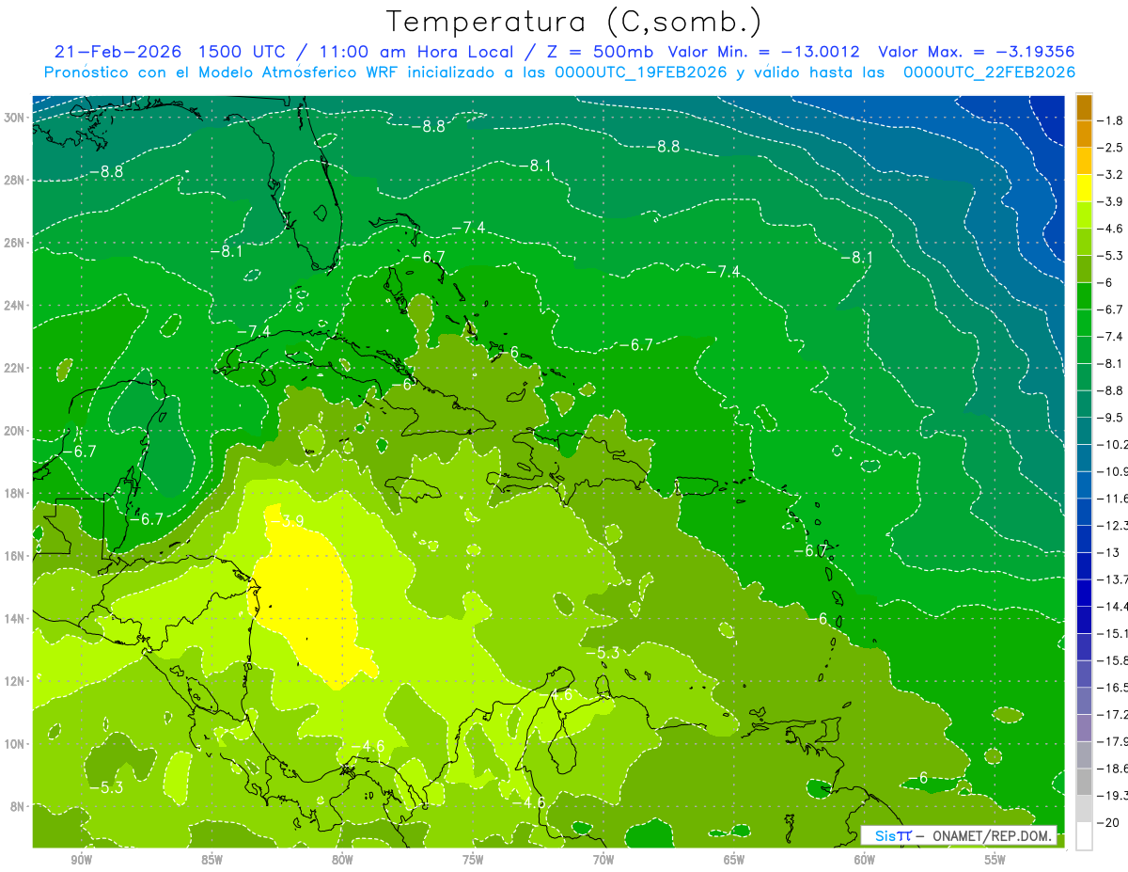This screenshot has height=872, width=1128.
Task: Click the 20N latitude axis label
Action: click(15, 431)
